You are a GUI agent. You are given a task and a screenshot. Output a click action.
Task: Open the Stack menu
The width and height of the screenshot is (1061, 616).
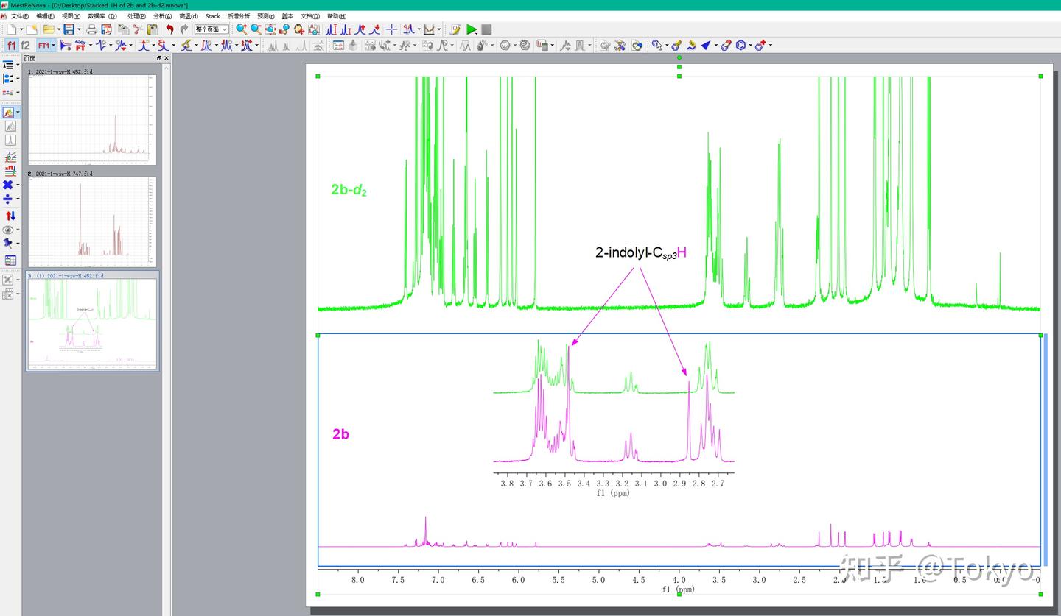coord(212,16)
